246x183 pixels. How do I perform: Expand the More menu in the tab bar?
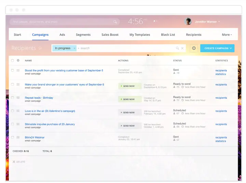[x=227, y=35]
